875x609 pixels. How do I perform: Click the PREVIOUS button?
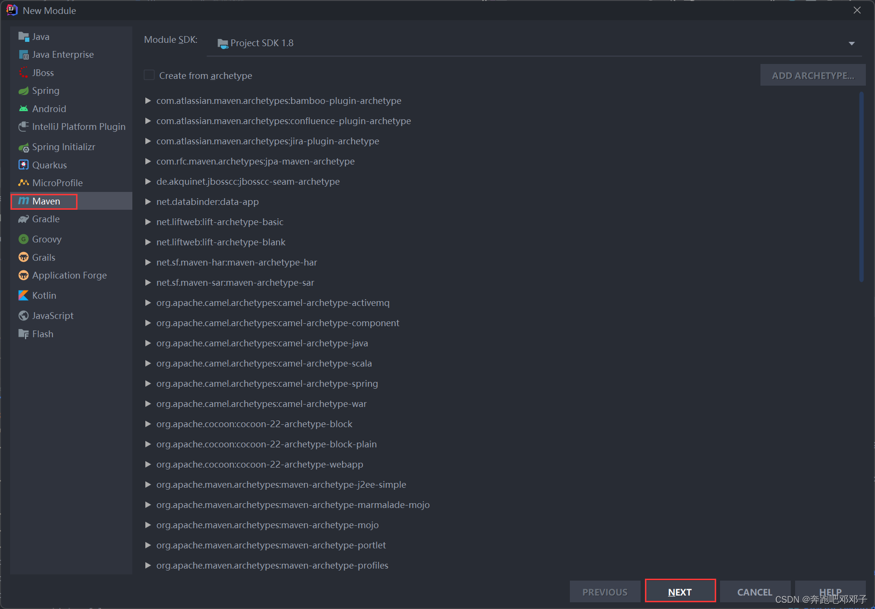click(605, 592)
